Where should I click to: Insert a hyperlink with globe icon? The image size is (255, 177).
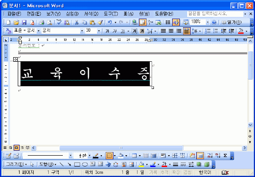click(135, 22)
